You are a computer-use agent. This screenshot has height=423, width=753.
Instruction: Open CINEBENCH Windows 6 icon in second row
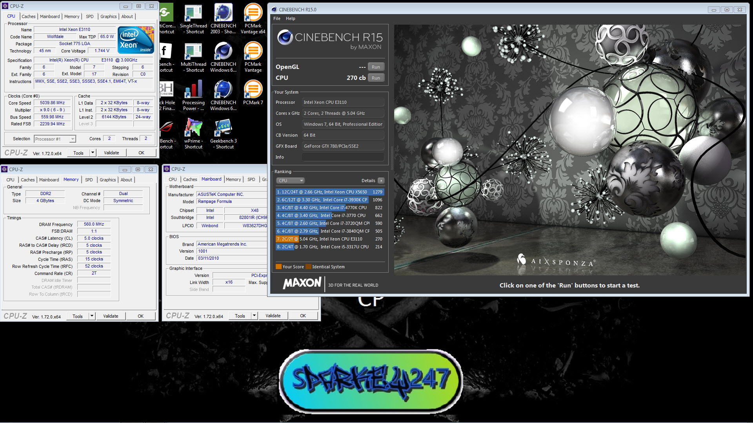pyautogui.click(x=223, y=57)
